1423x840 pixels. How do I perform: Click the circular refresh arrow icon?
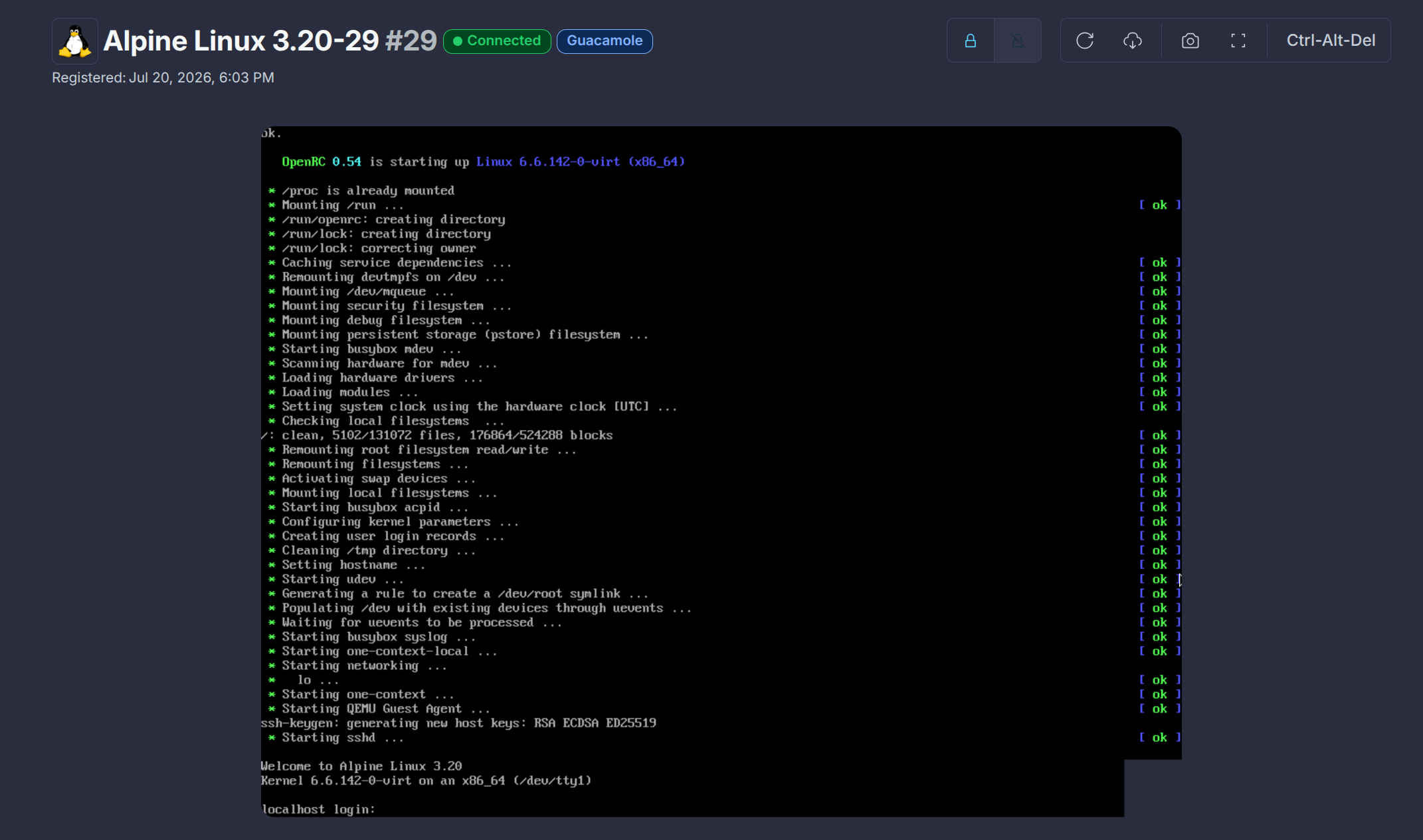coord(1085,41)
